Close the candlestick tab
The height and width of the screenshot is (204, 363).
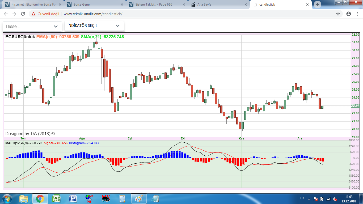pos(307,5)
